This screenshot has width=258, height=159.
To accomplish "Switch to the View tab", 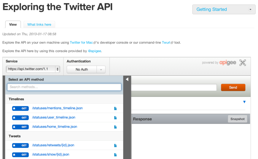I will tap(13, 25).
